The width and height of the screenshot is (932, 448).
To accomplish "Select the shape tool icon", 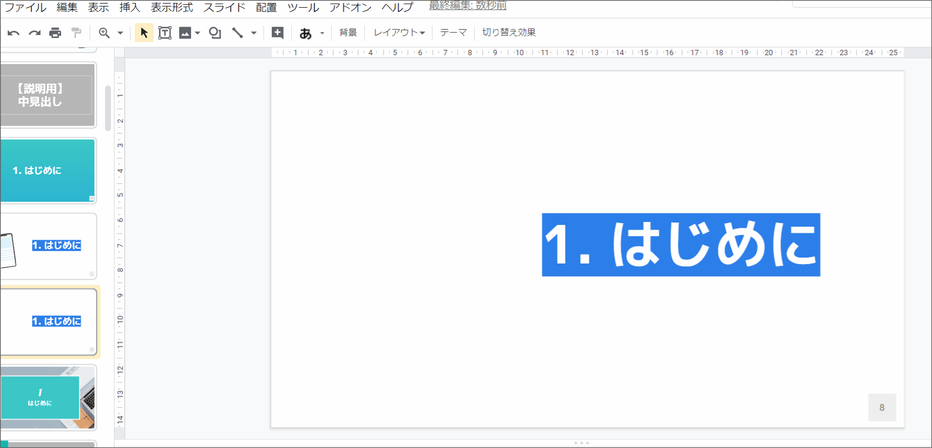I will click(x=215, y=33).
